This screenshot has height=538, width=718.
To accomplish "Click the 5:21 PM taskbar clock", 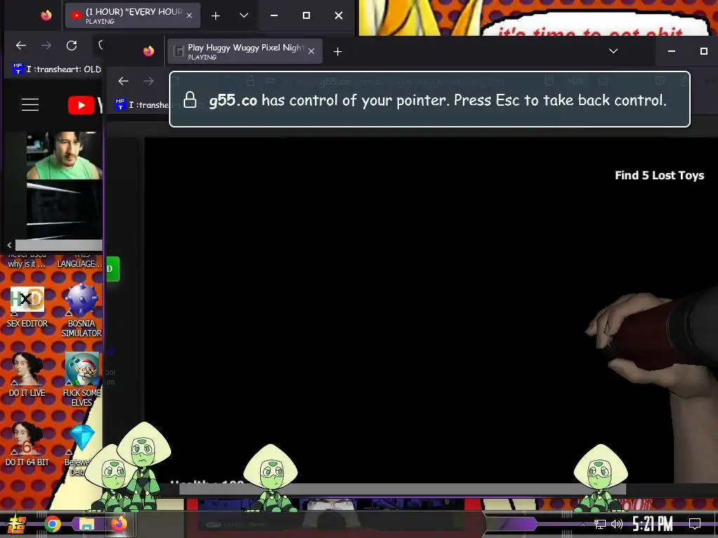I will pyautogui.click(x=653, y=524).
